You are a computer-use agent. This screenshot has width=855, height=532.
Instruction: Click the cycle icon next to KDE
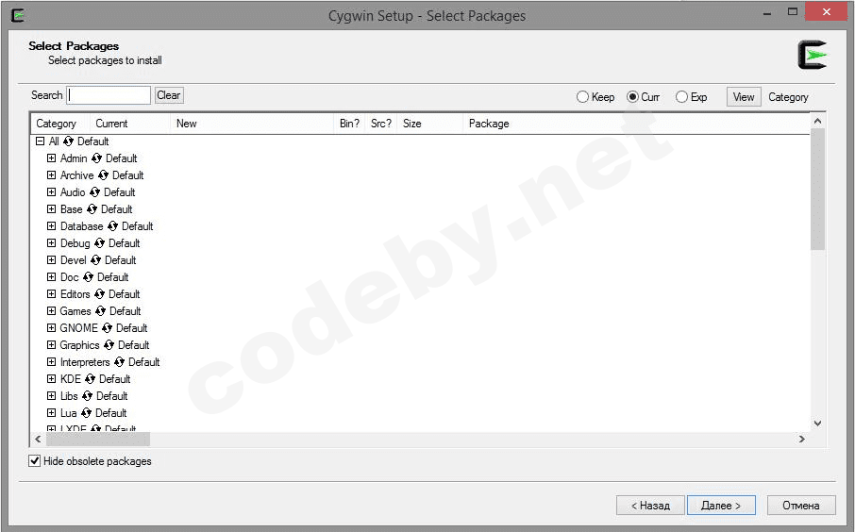coord(90,378)
